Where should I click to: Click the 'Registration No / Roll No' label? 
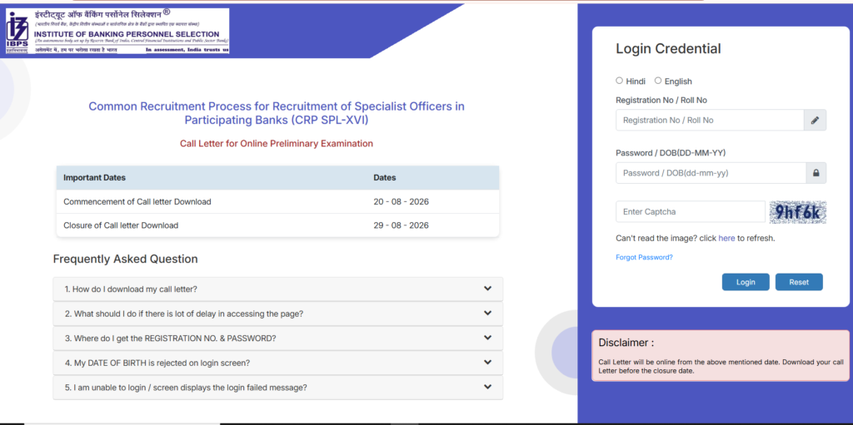coord(661,100)
